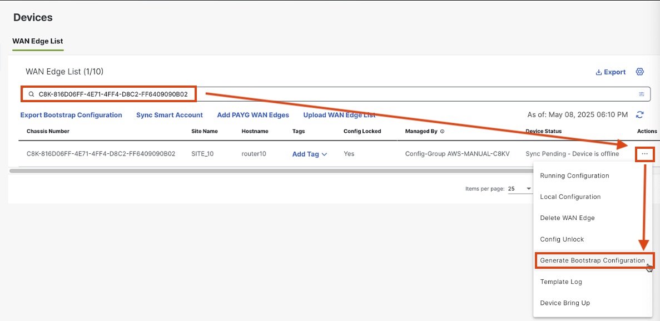Click chassis number cell C8K-816D06FF in the table row

[x=101, y=154]
